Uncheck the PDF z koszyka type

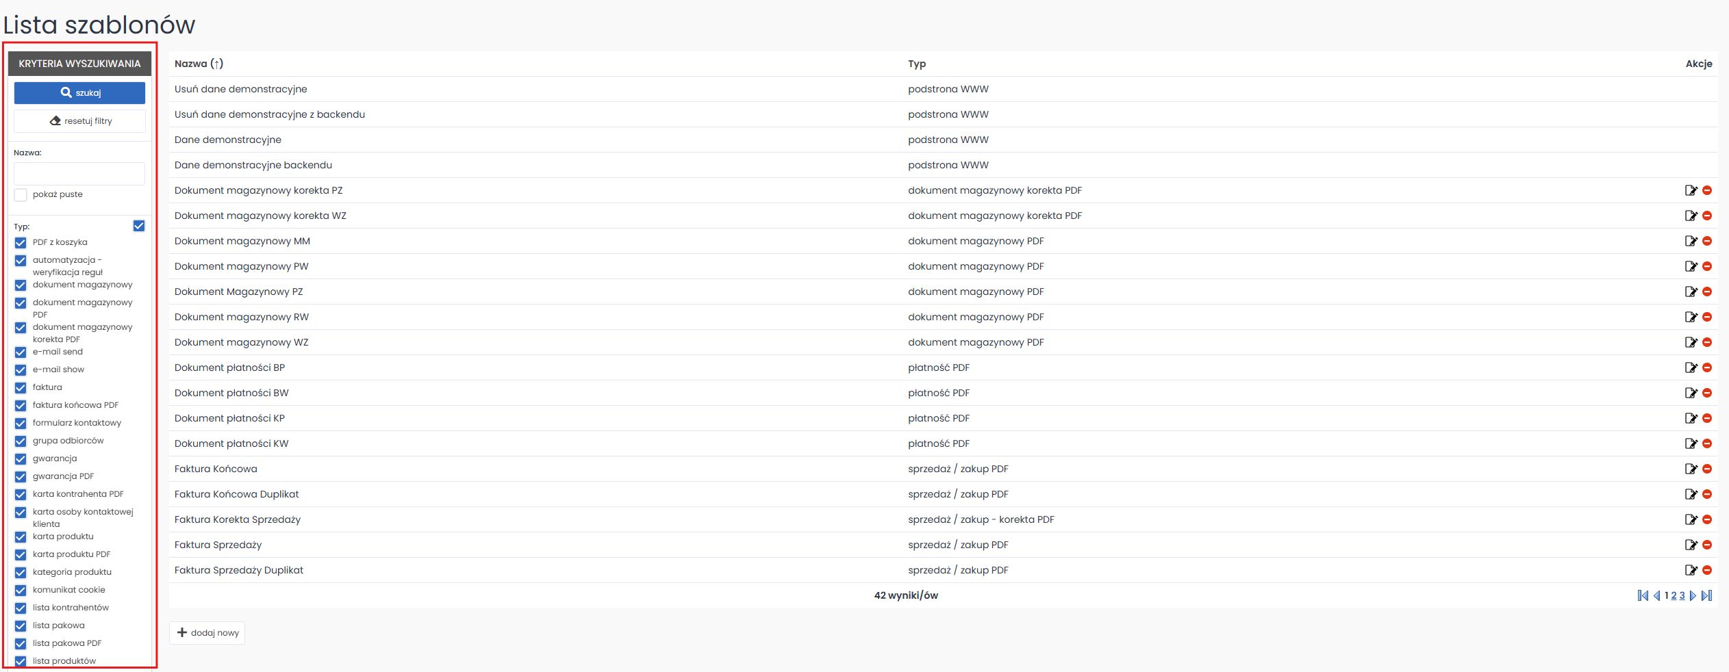pyautogui.click(x=21, y=243)
